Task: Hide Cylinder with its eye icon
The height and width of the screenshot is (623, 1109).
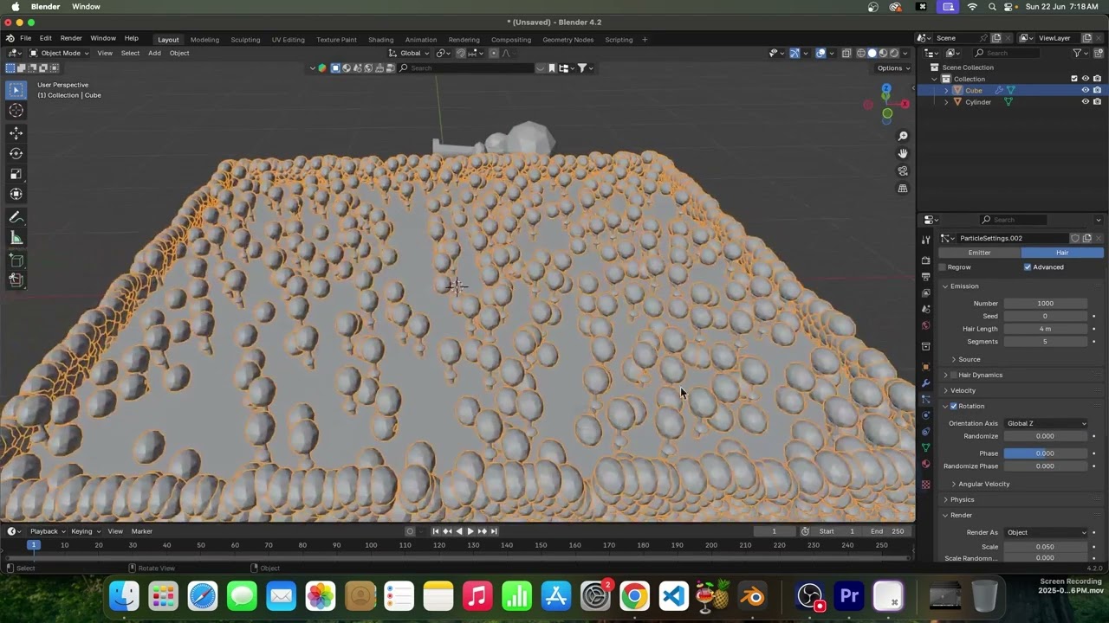Action: [x=1085, y=102]
